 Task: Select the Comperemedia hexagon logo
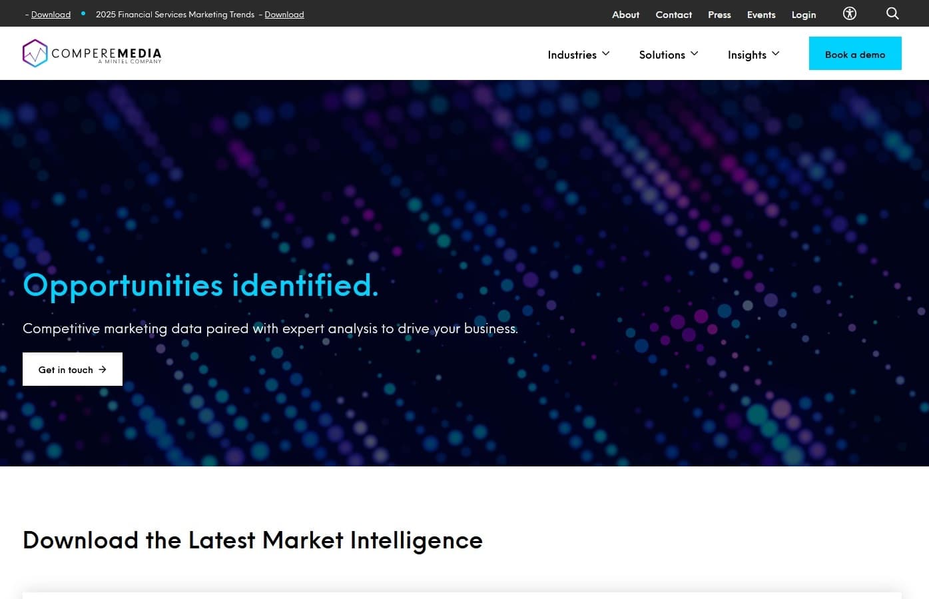[35, 53]
